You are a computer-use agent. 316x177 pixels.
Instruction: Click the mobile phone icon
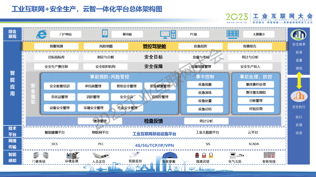pos(105,34)
